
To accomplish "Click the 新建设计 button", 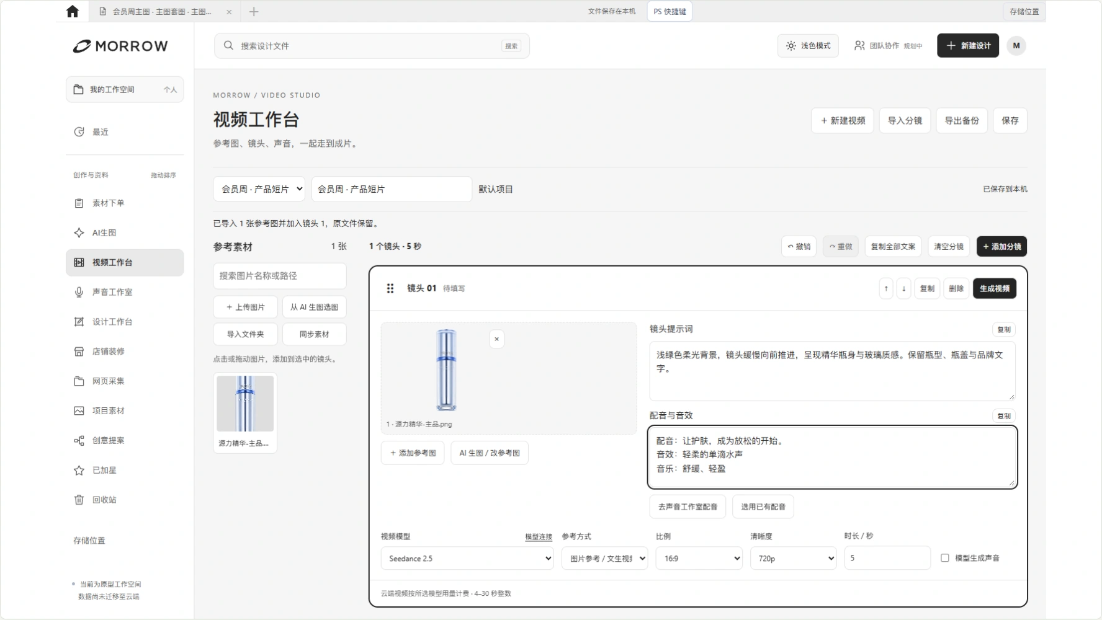I will click(968, 46).
